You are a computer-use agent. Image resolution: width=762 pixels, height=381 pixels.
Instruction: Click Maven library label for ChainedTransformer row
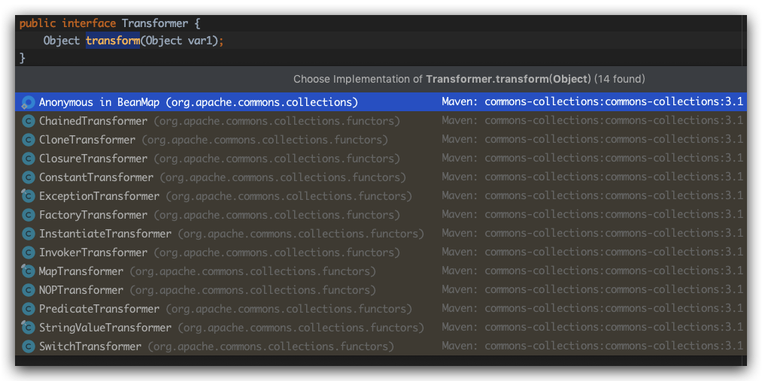coord(592,121)
